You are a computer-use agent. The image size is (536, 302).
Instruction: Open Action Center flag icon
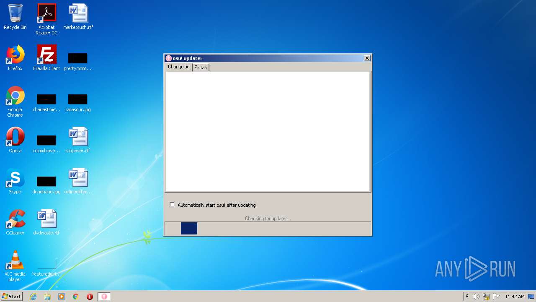pyautogui.click(x=496, y=297)
